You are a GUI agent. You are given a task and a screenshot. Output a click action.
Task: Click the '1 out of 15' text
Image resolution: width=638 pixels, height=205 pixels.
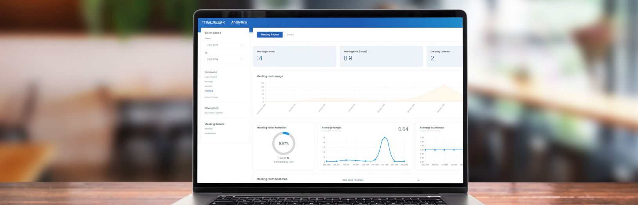point(284,158)
